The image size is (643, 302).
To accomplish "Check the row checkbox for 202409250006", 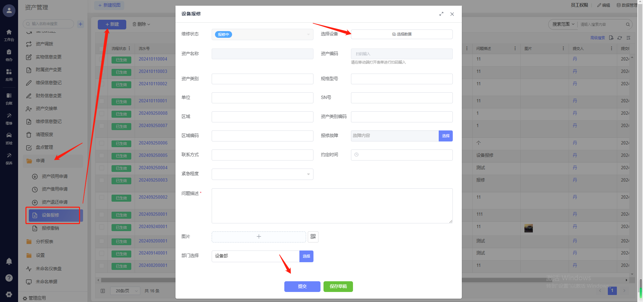I will click(102, 143).
